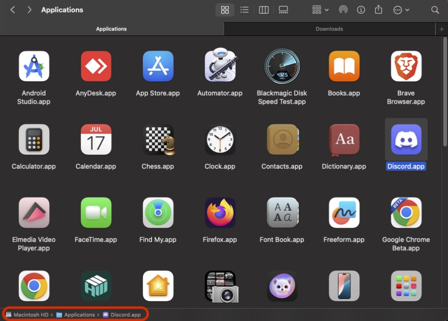This screenshot has height=321, width=448.
Task: Click the AnyDesk.app name label
Action: [96, 93]
